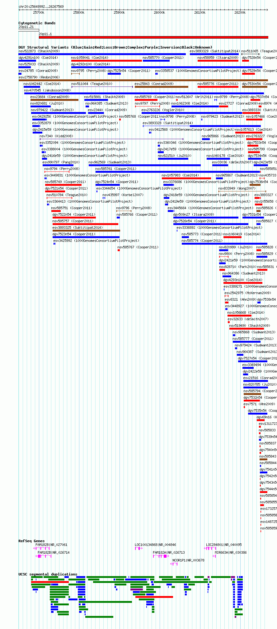The image size is (277, 629).
Task: Click nsv962569 (Sudmant2013) label
Action: pyautogui.click(x=110, y=162)
